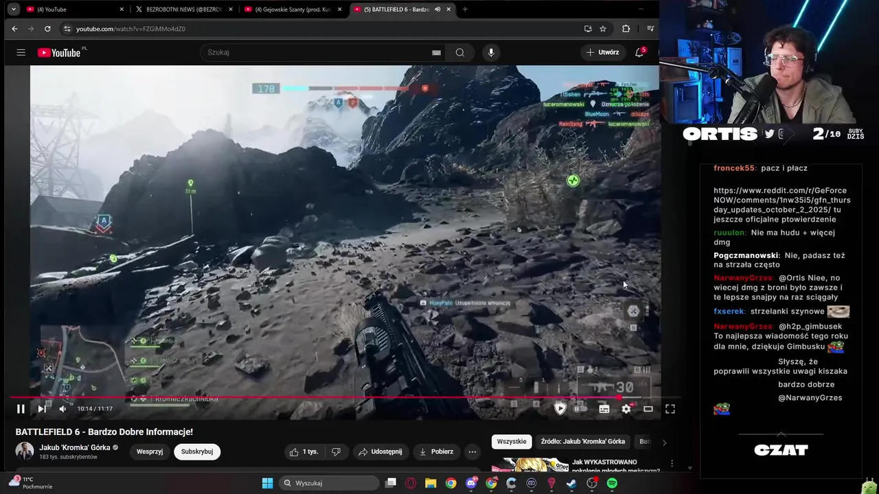Click the Wesprzyj button
The height and width of the screenshot is (494, 879).
tap(150, 451)
